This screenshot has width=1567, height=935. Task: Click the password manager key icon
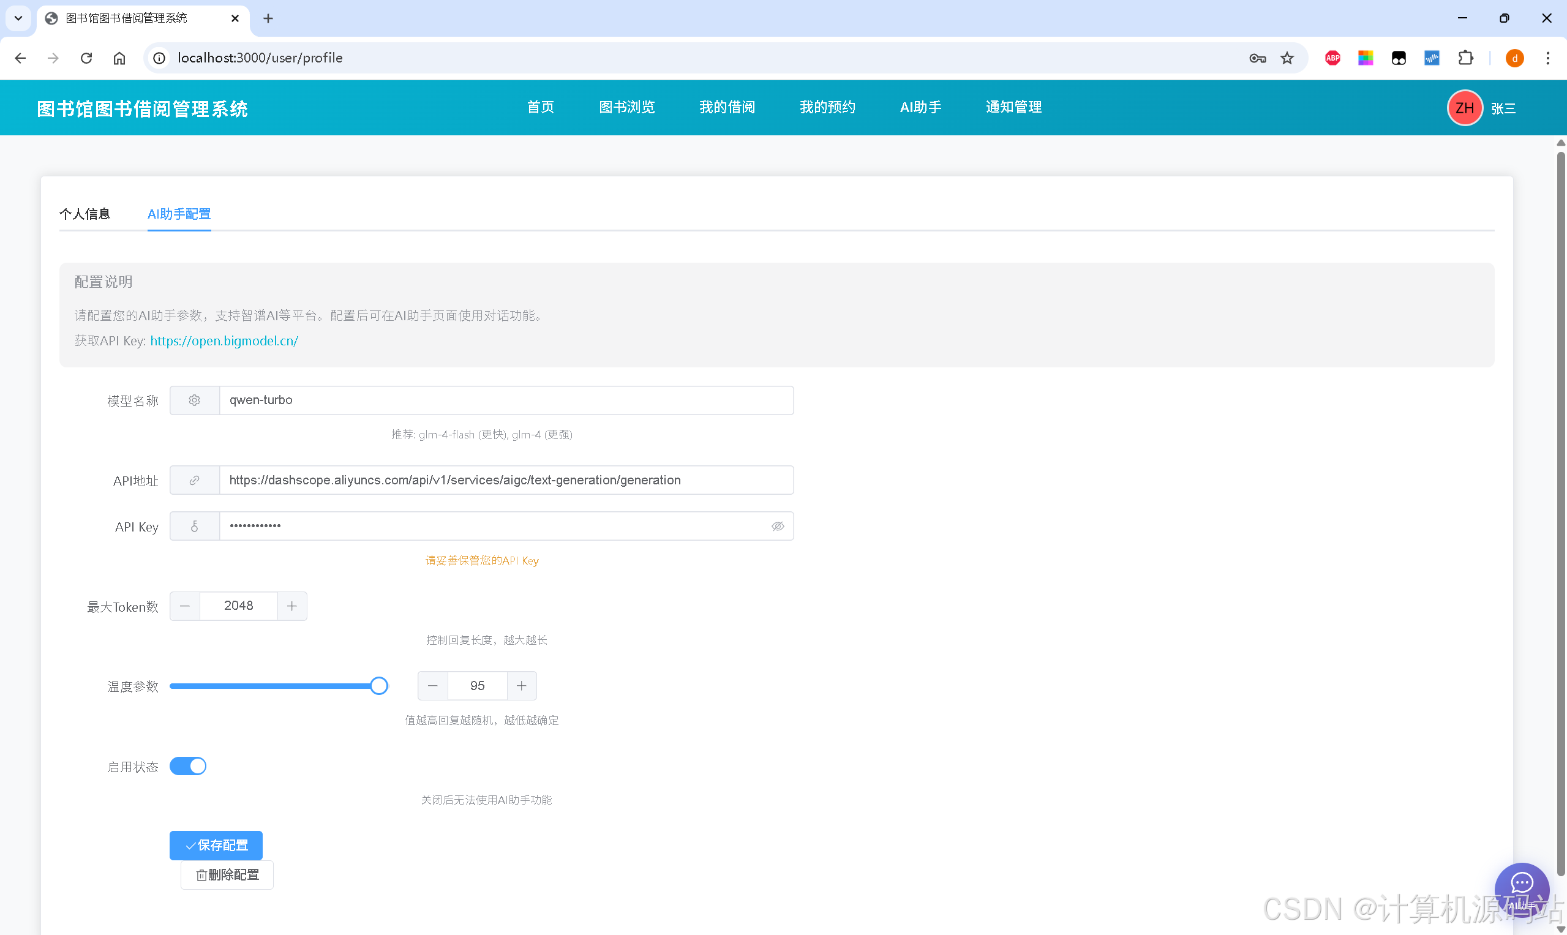point(1257,58)
